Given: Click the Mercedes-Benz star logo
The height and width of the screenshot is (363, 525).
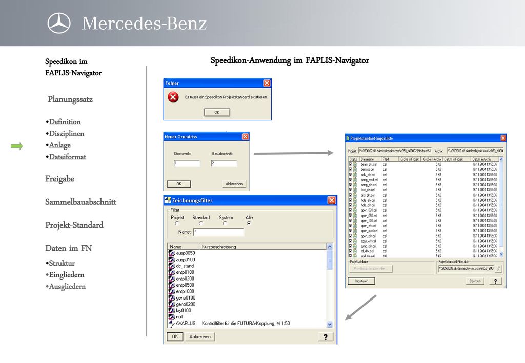Looking at the screenshot, I should point(59,23).
